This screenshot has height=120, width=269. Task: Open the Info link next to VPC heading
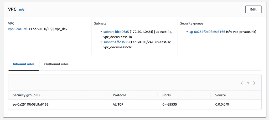[22, 10]
